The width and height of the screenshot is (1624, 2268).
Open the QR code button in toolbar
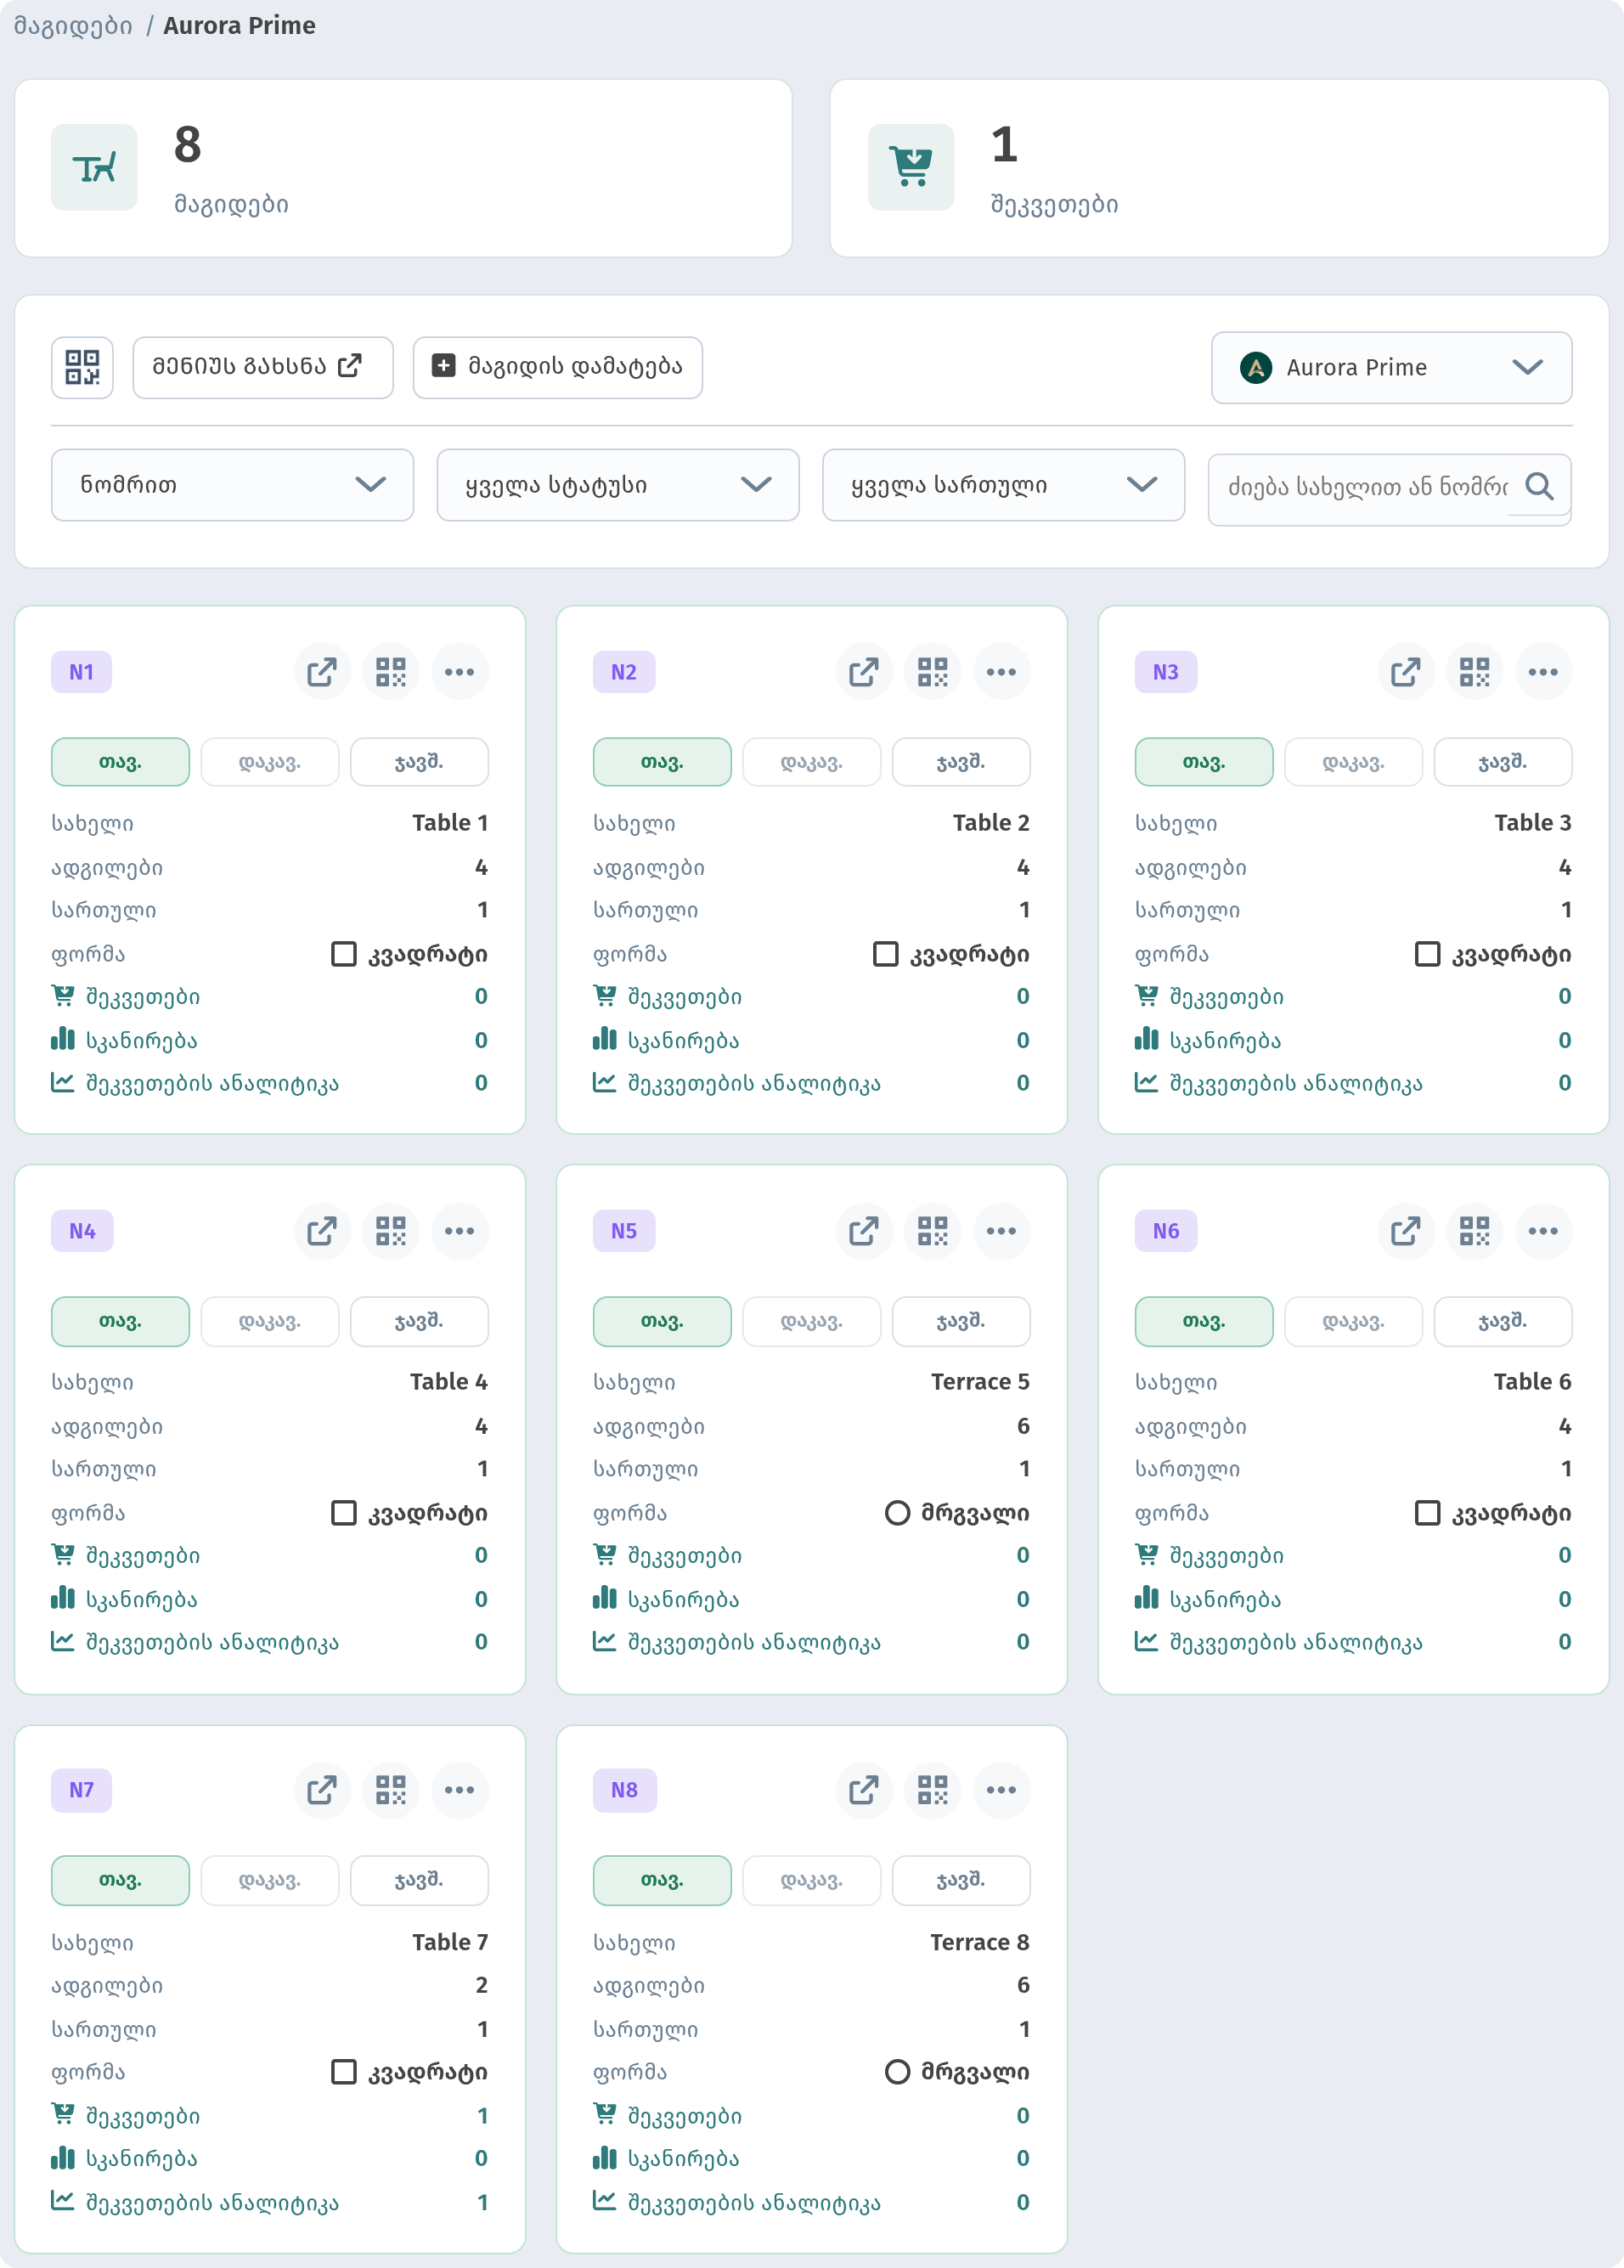tap(82, 367)
